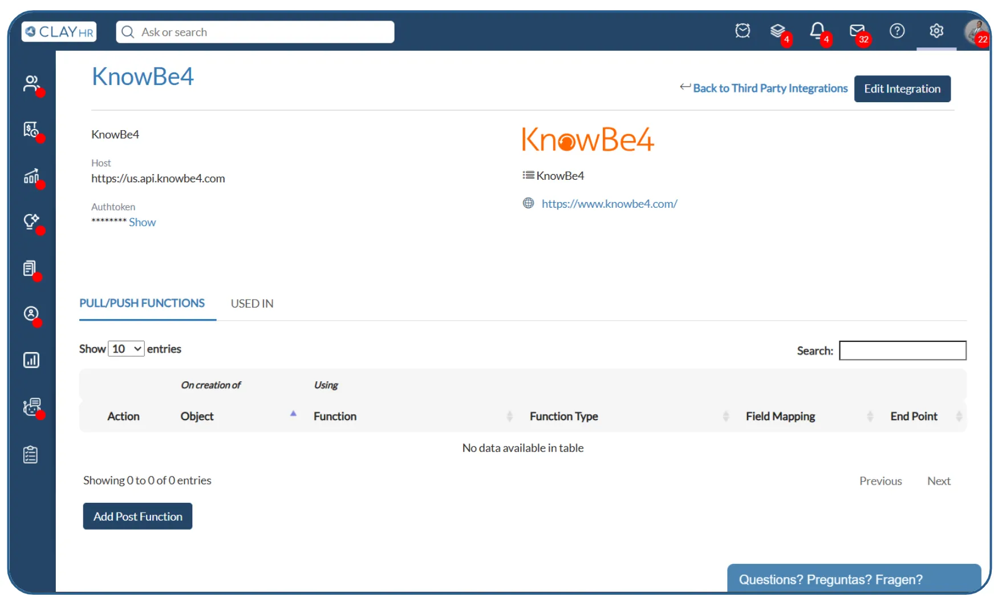994x597 pixels.
Task: Click the Action column header
Action: [123, 416]
